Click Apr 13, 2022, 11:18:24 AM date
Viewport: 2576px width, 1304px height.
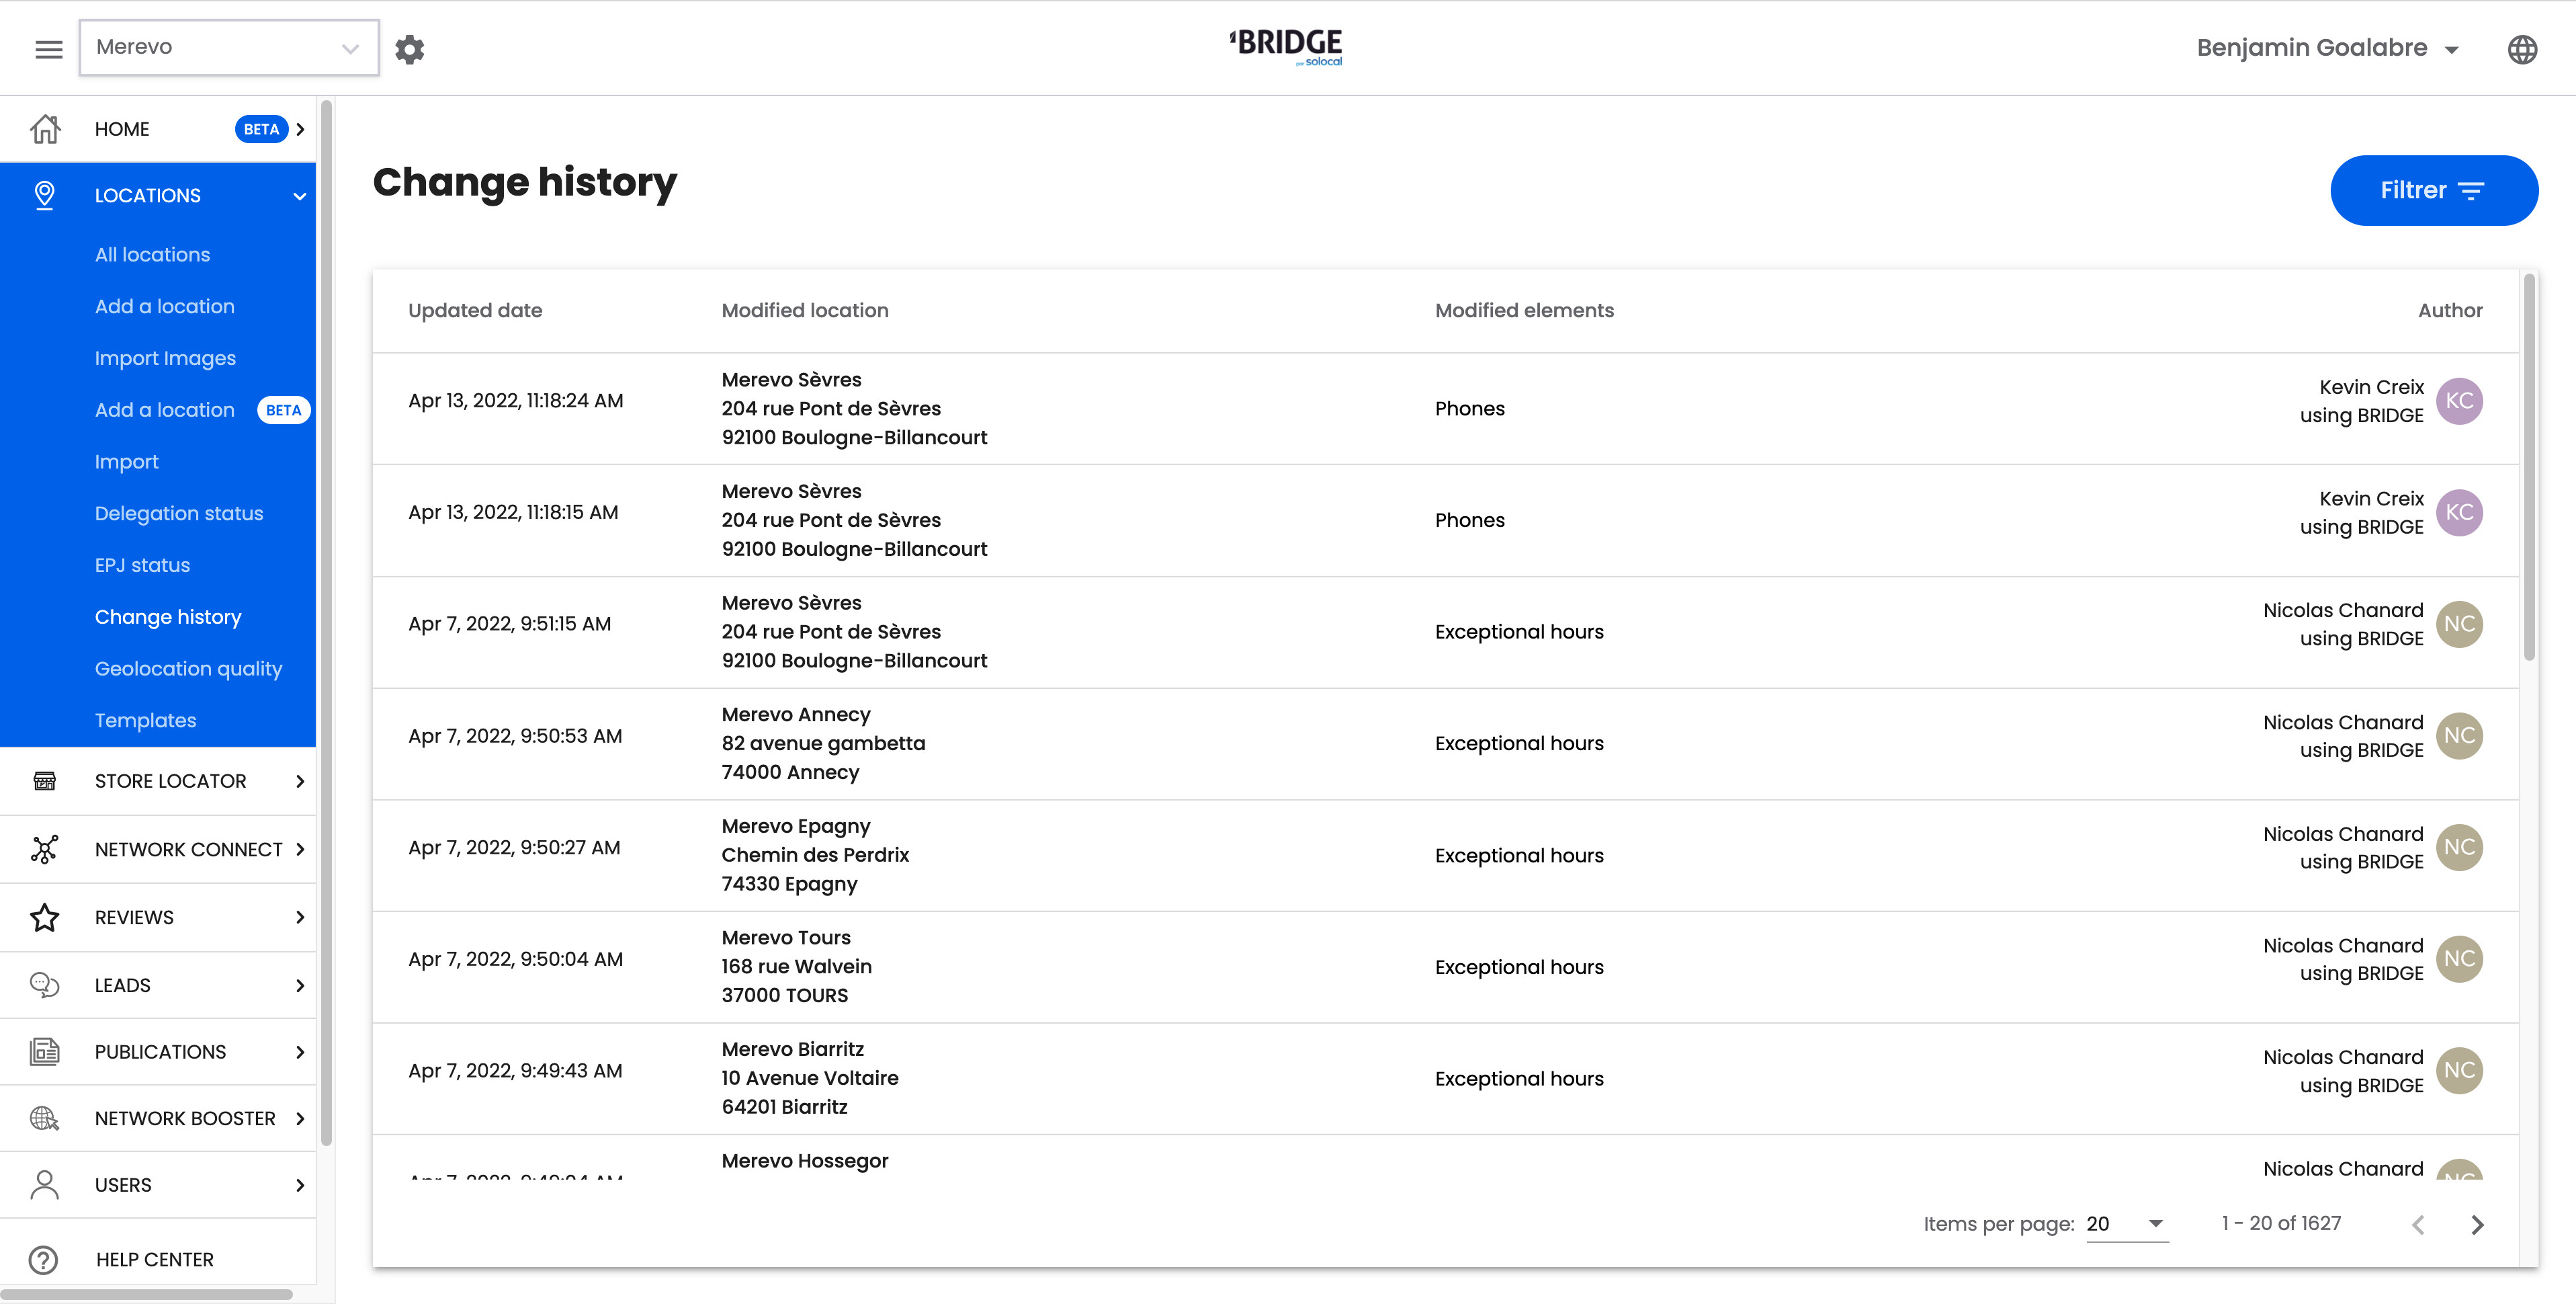[516, 401]
